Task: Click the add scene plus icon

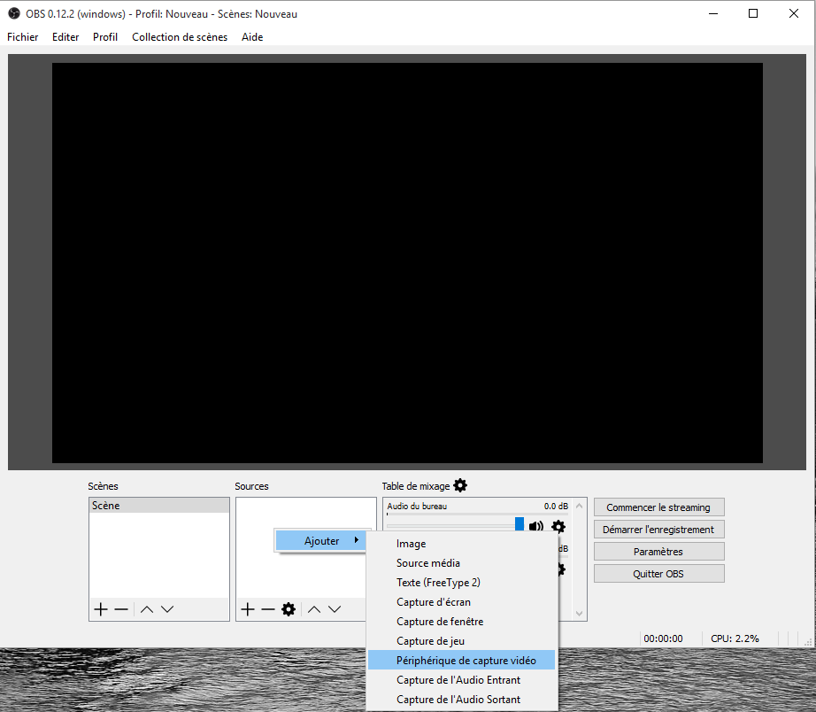Action: pyautogui.click(x=100, y=609)
